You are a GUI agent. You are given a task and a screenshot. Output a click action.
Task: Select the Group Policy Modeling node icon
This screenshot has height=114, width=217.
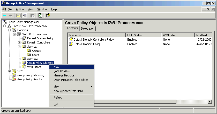(14, 75)
